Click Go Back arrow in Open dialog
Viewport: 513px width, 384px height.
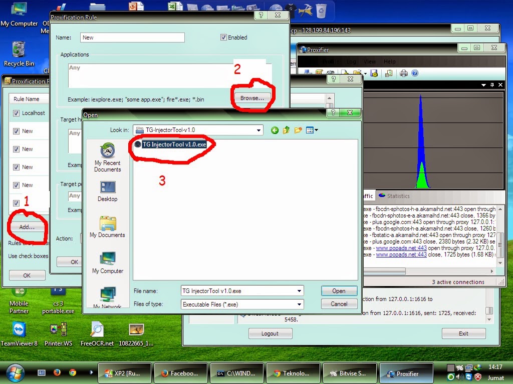click(275, 130)
